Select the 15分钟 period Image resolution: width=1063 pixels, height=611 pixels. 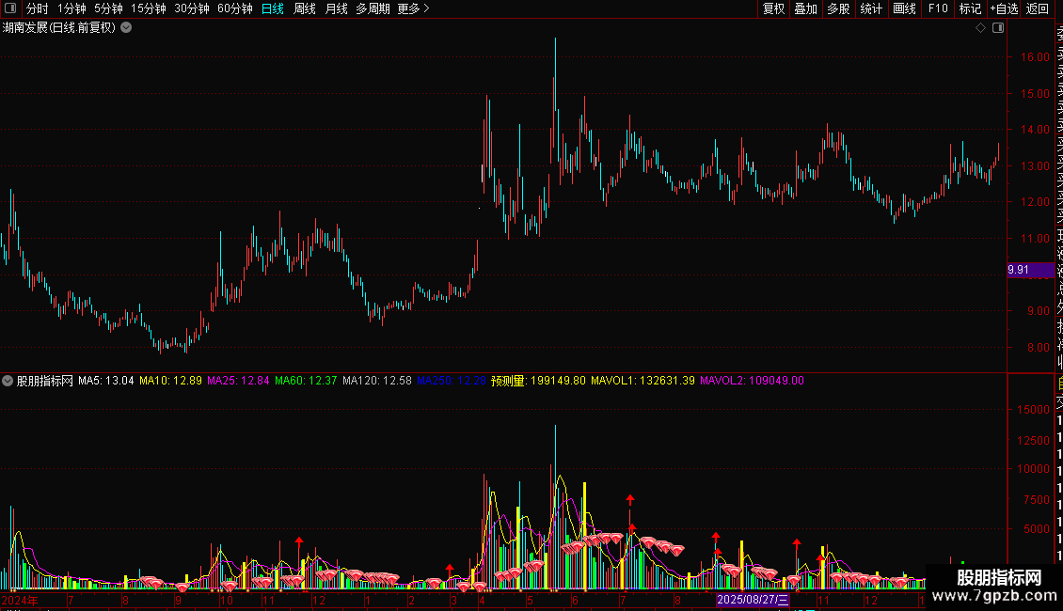[149, 8]
